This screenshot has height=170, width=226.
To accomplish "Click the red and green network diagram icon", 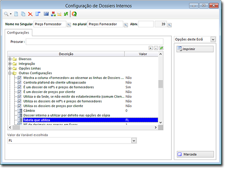I will click(x=53, y=14).
